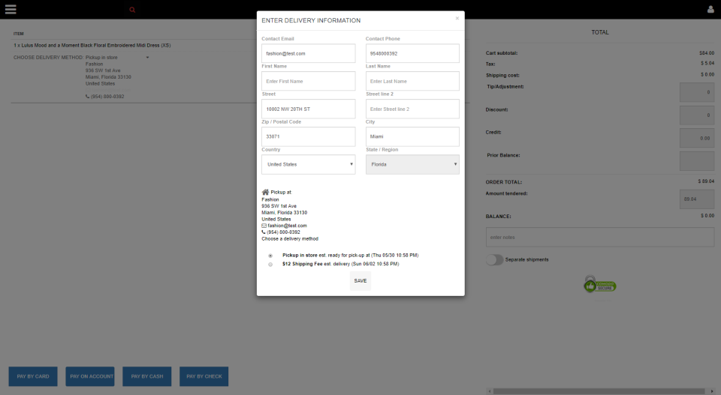721x395 pixels.
Task: Click the horizontal scrollbar track
Action: [x=600, y=391]
